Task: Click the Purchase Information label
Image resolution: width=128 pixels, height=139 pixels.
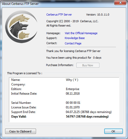Action: click(60, 65)
